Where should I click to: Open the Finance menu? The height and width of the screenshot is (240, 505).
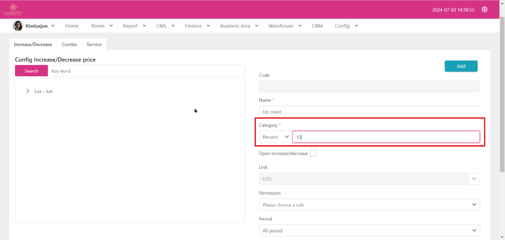coord(197,26)
